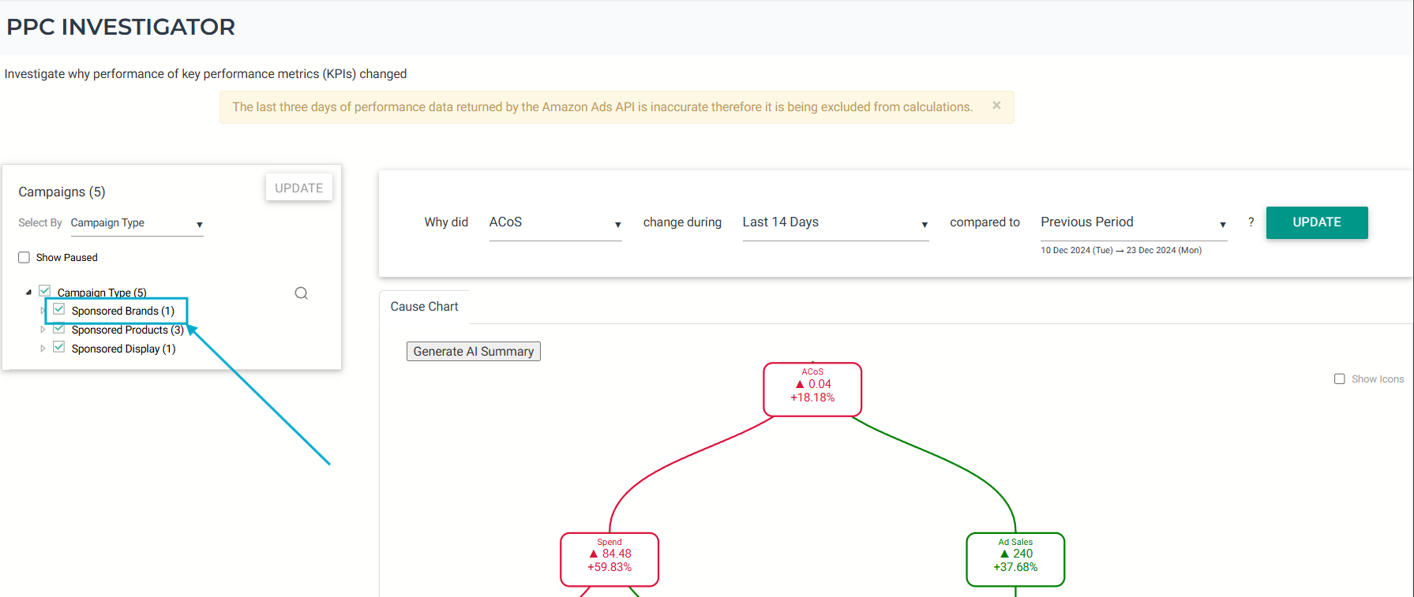This screenshot has width=1414, height=597.
Task: Click the date range 10 Dec 2024 text
Action: 1121,250
